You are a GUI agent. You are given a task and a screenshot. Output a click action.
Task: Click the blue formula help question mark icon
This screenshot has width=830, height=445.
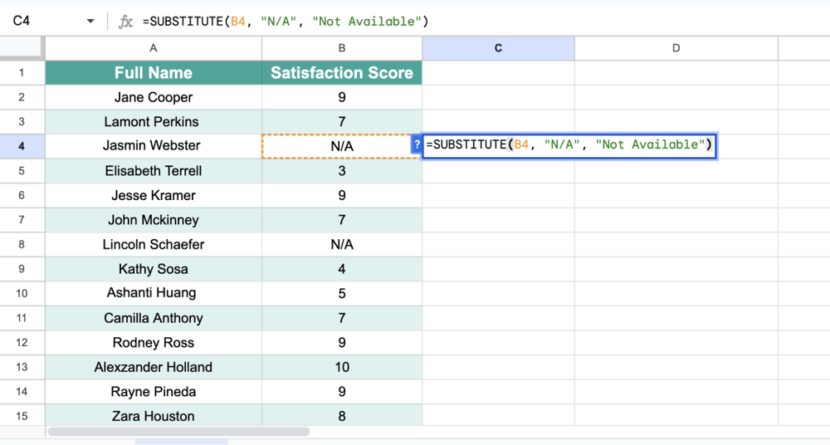click(x=417, y=145)
